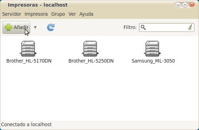Image resolution: width=199 pixels, height=130 pixels.
Task: Open the dropdown arrow beside Añadir
Action: [35, 27]
